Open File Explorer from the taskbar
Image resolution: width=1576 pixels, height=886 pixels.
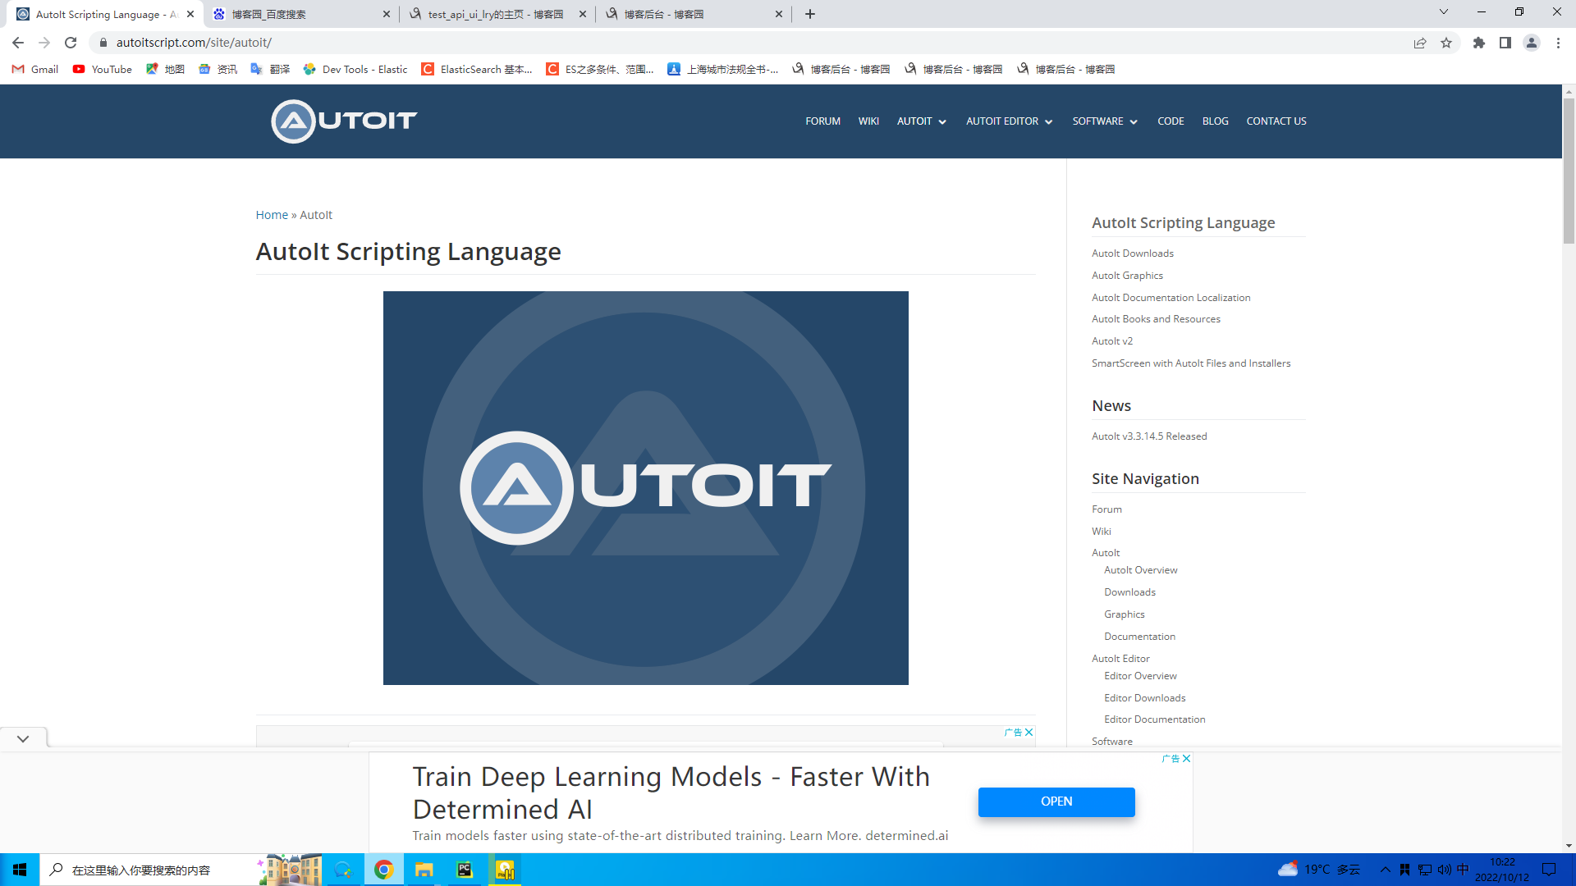424,870
